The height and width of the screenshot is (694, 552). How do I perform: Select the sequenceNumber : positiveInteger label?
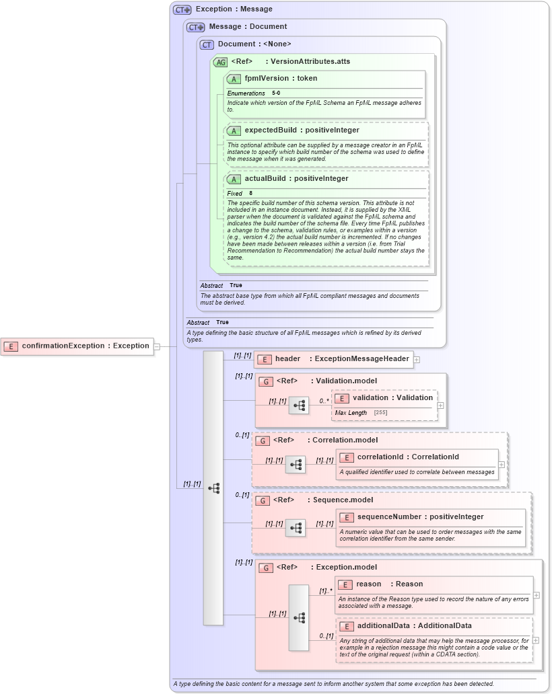(421, 516)
